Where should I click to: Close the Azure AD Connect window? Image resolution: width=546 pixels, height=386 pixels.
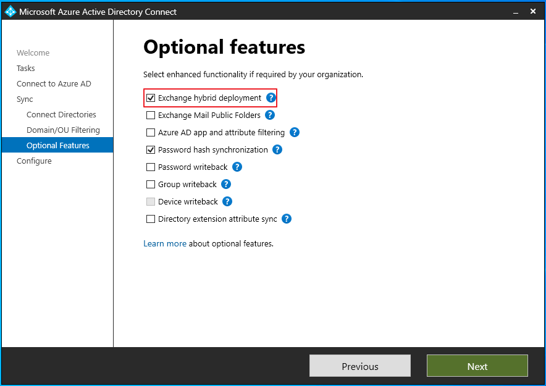pos(533,12)
